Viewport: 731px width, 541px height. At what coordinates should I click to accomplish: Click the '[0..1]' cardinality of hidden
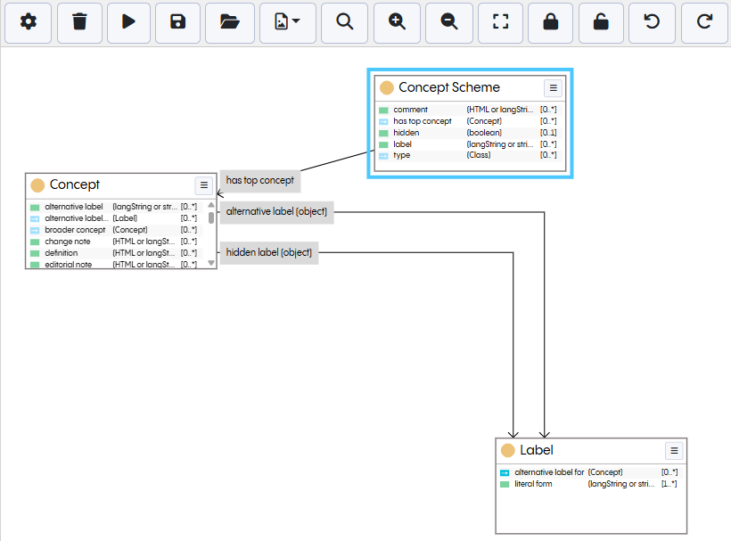(548, 133)
